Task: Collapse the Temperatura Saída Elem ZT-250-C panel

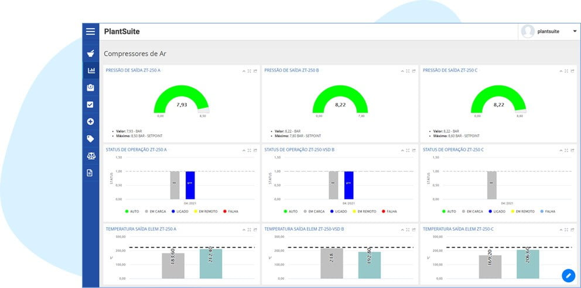Action: point(561,230)
